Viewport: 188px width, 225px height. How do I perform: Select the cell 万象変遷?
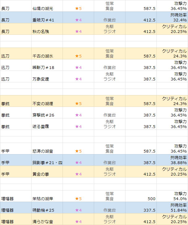[47, 76]
